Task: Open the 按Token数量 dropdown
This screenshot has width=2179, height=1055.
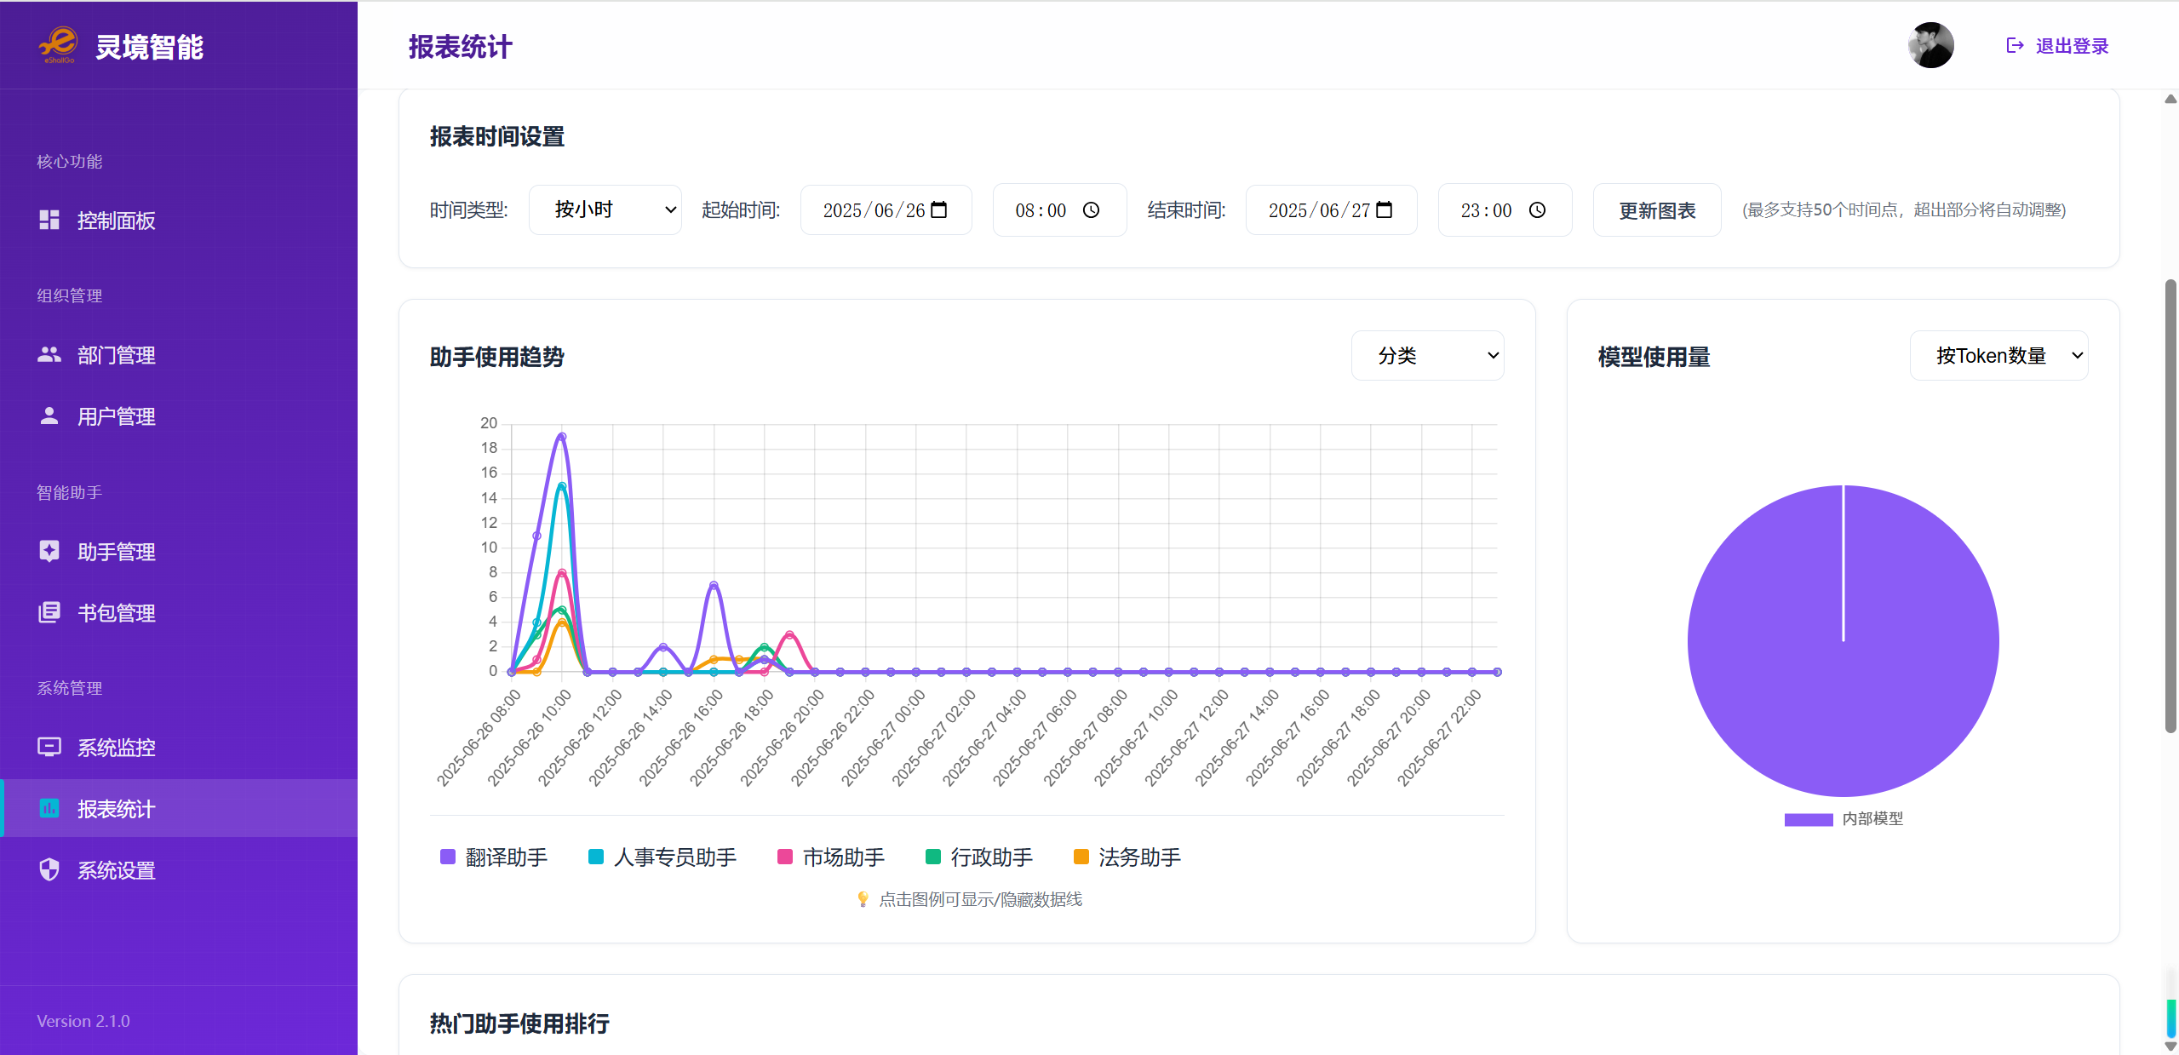Action: 1998,356
